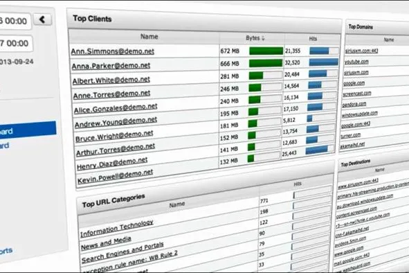Click the 21,355 hits value
This screenshot has height=273, width=409.
[x=293, y=51]
